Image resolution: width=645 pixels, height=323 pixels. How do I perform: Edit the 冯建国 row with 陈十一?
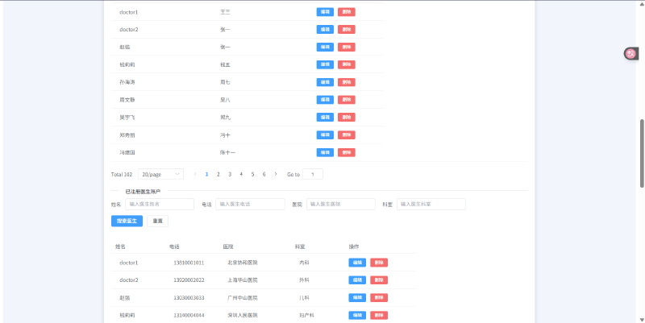click(x=325, y=152)
